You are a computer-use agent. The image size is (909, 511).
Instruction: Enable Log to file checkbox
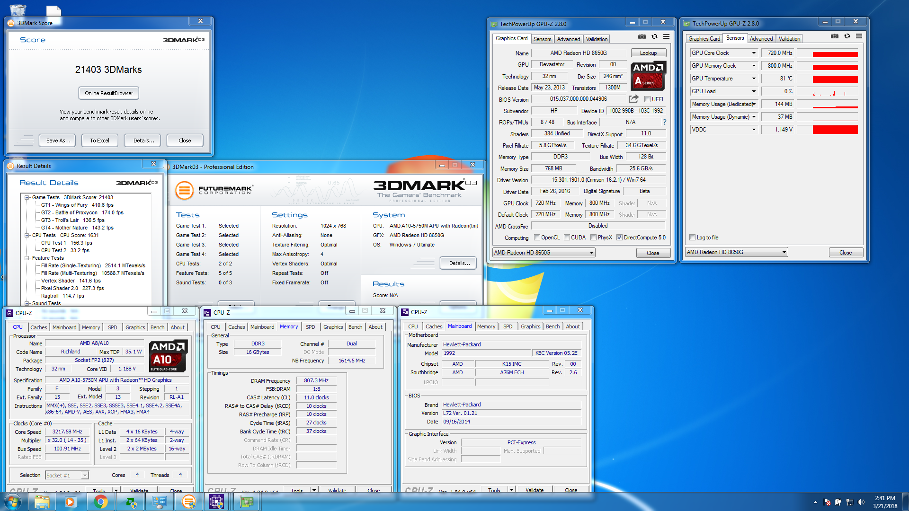pyautogui.click(x=692, y=238)
